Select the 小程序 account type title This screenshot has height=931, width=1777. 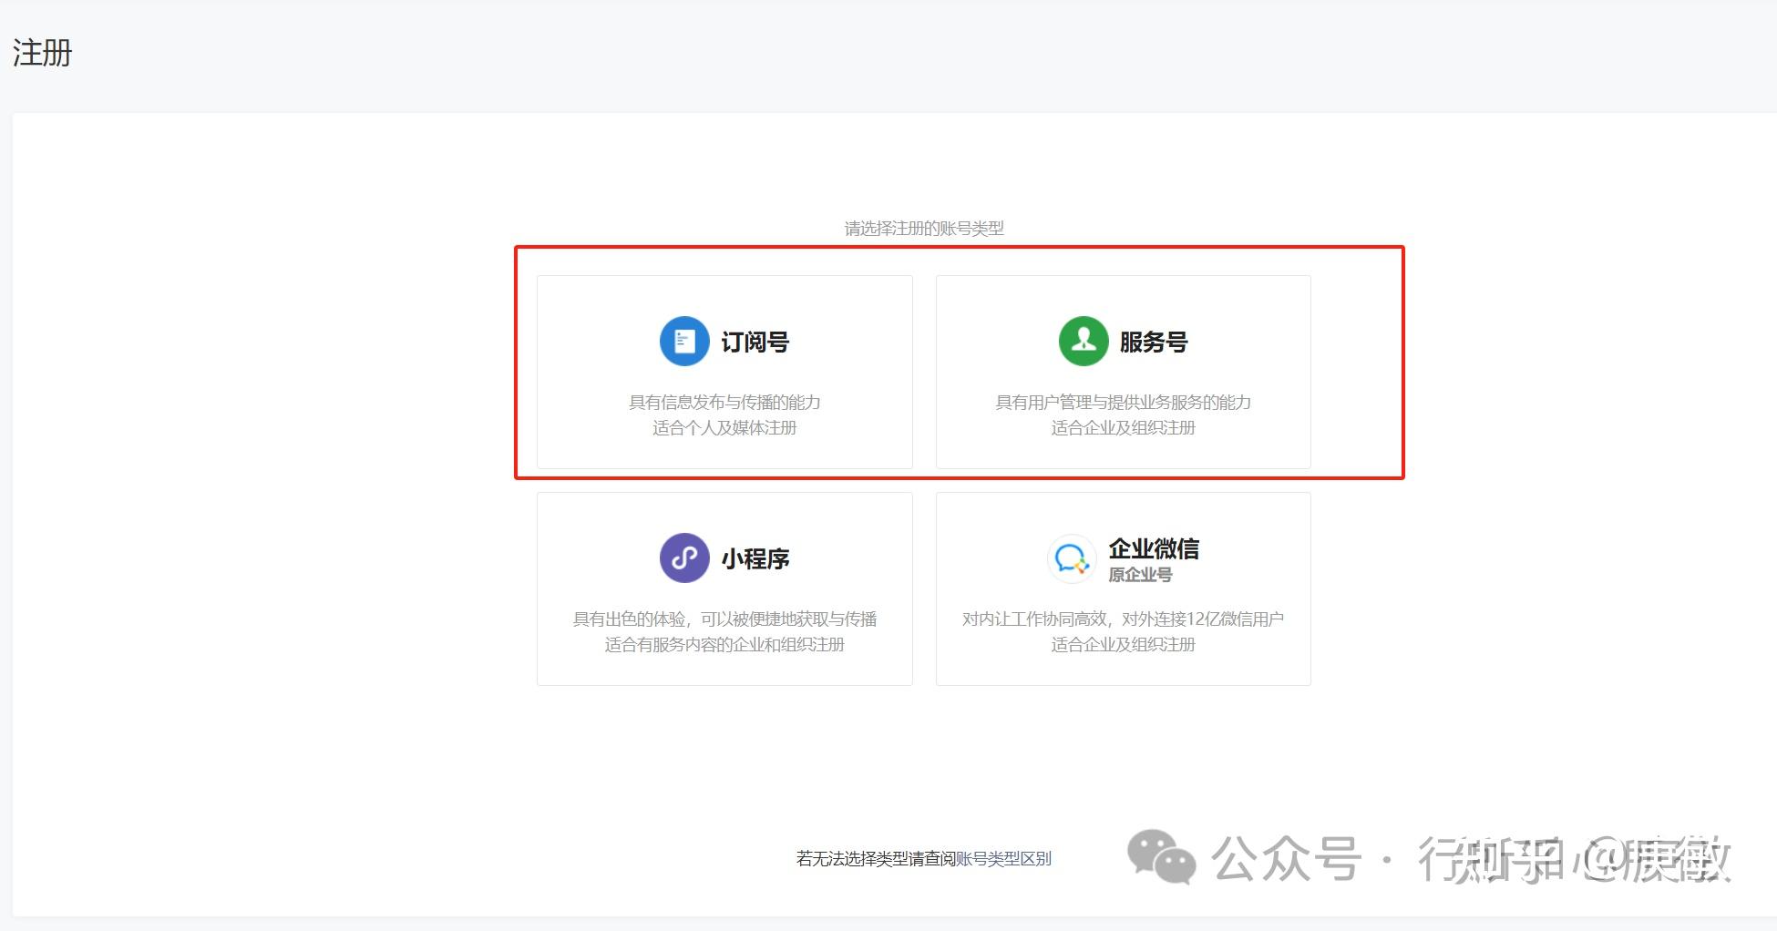pyautogui.click(x=755, y=558)
